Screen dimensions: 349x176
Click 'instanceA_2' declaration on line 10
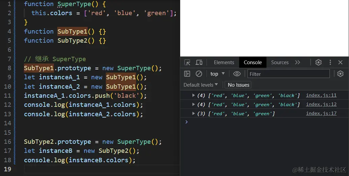[59, 87]
